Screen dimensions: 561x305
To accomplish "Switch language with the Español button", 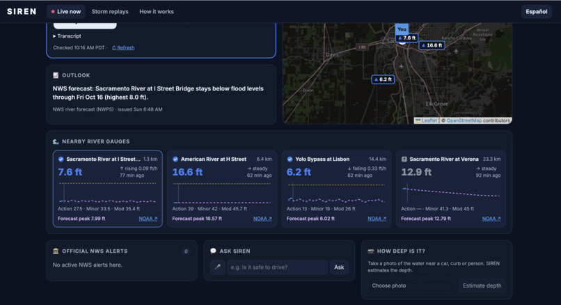I will click(536, 11).
